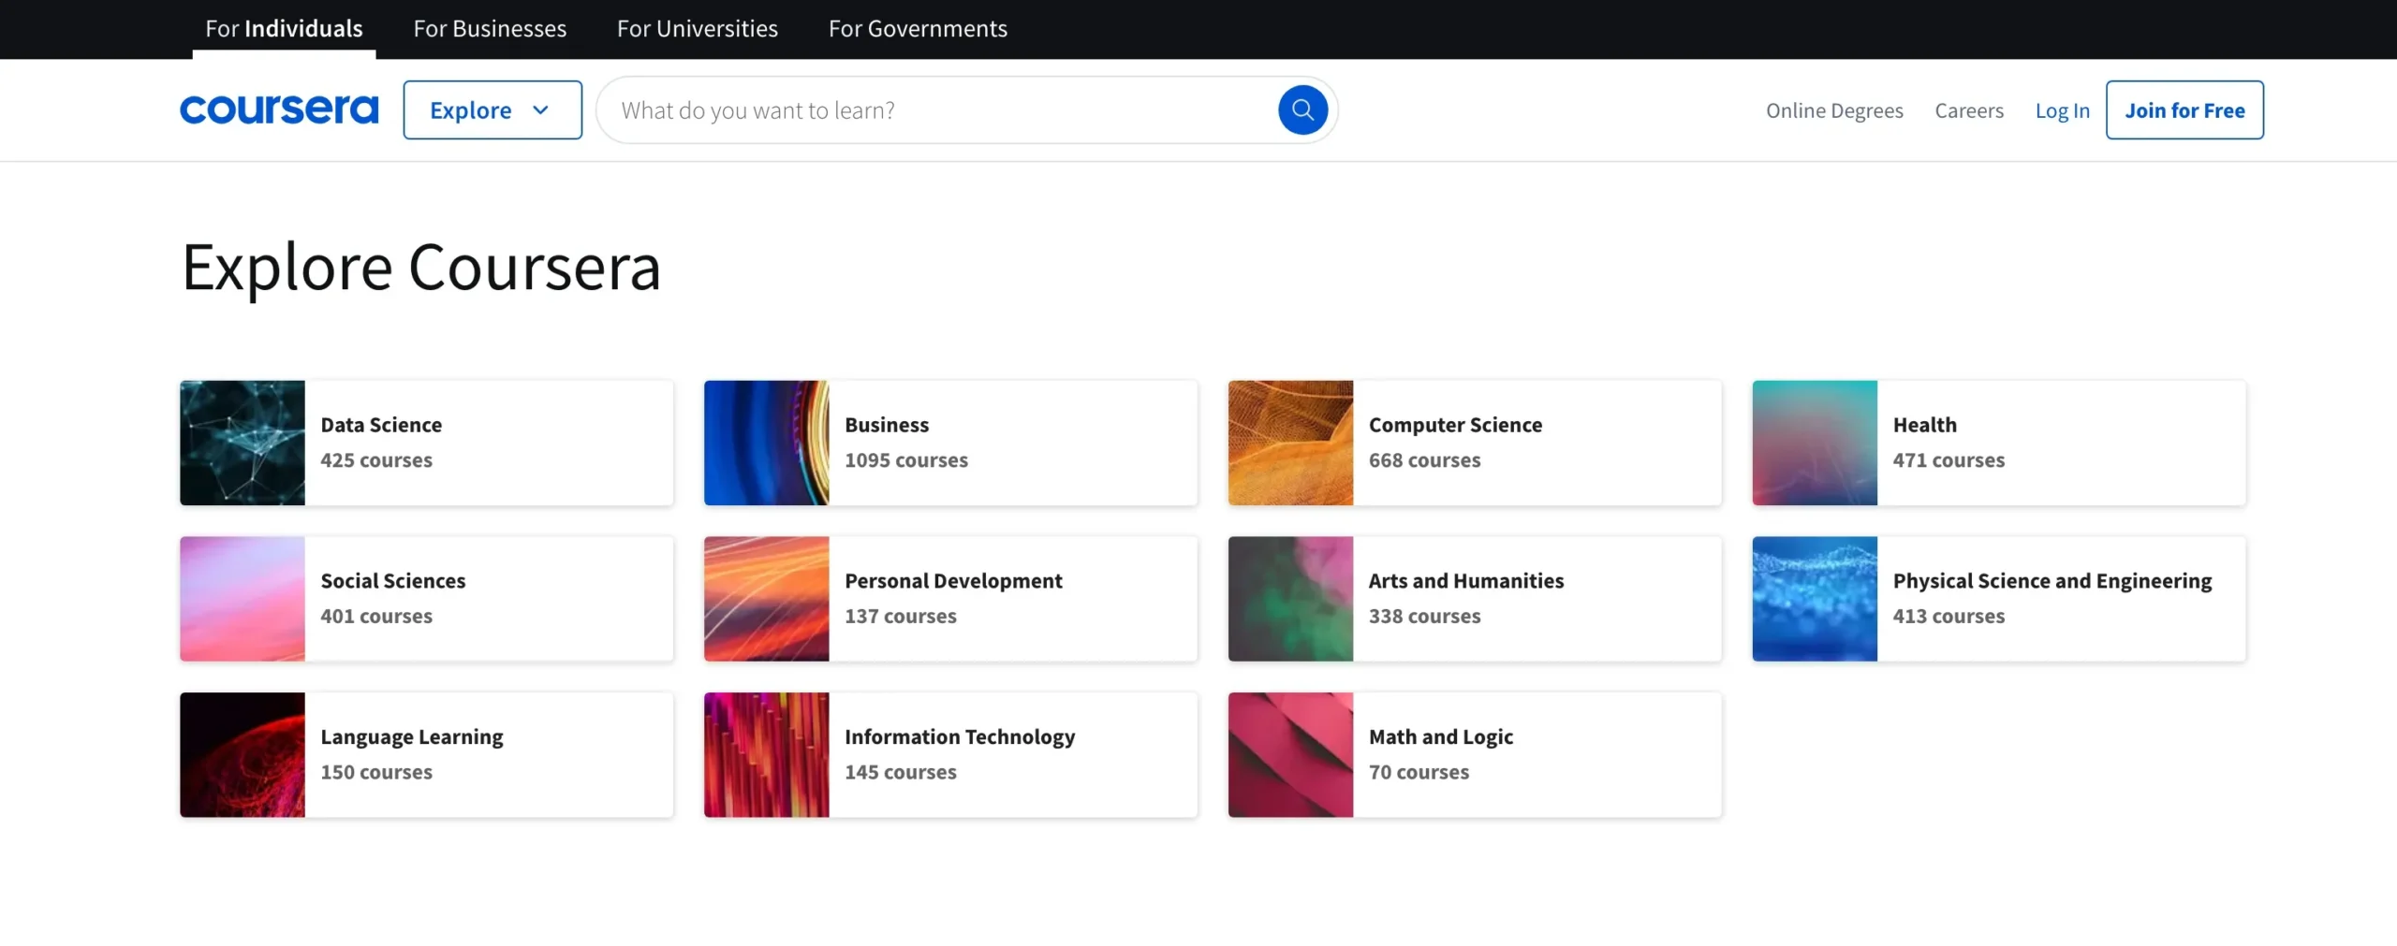
Task: Click the Business category image
Action: pos(766,443)
